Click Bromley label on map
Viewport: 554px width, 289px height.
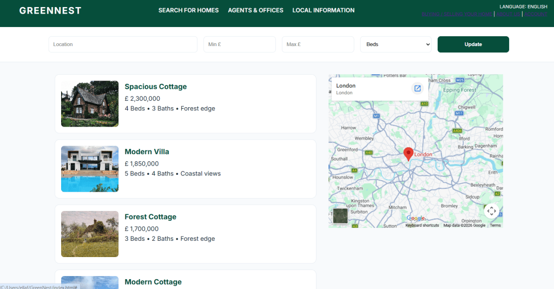coord(449,206)
